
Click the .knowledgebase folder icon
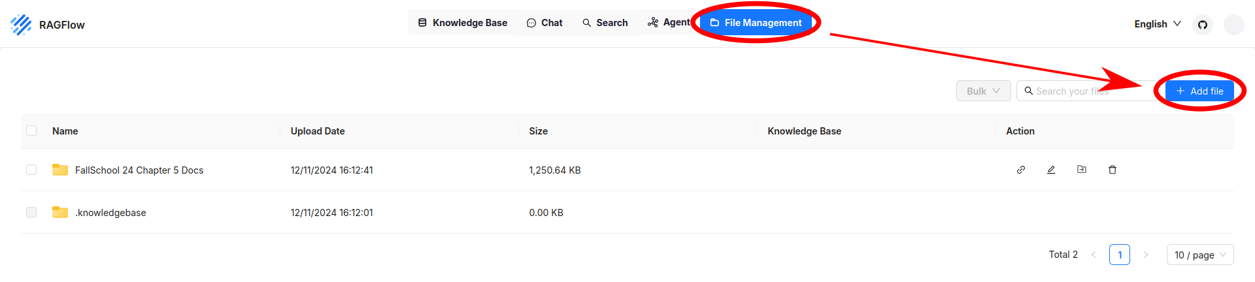pos(60,212)
